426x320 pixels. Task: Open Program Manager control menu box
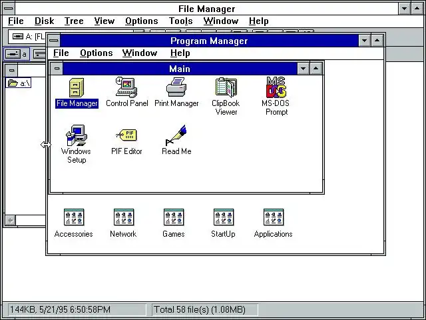[54, 41]
